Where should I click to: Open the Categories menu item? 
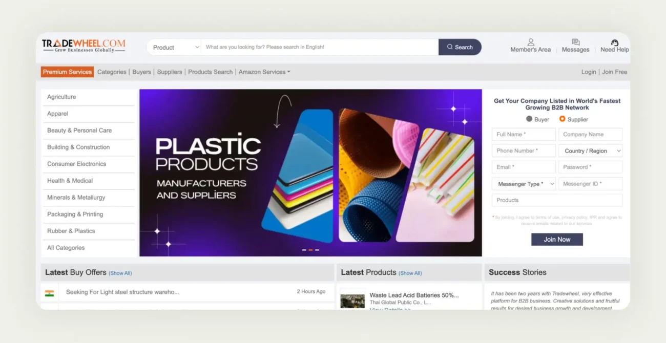tap(112, 72)
